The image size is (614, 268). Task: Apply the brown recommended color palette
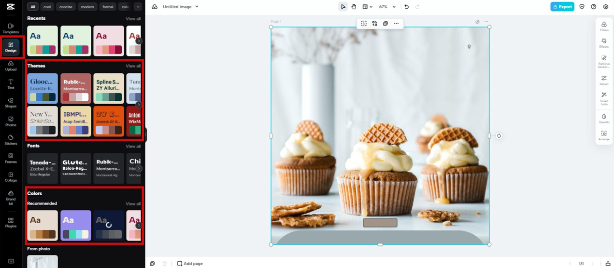pos(43,226)
